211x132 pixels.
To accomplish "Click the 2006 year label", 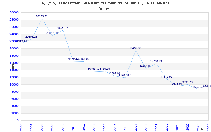I will [21, 127].
